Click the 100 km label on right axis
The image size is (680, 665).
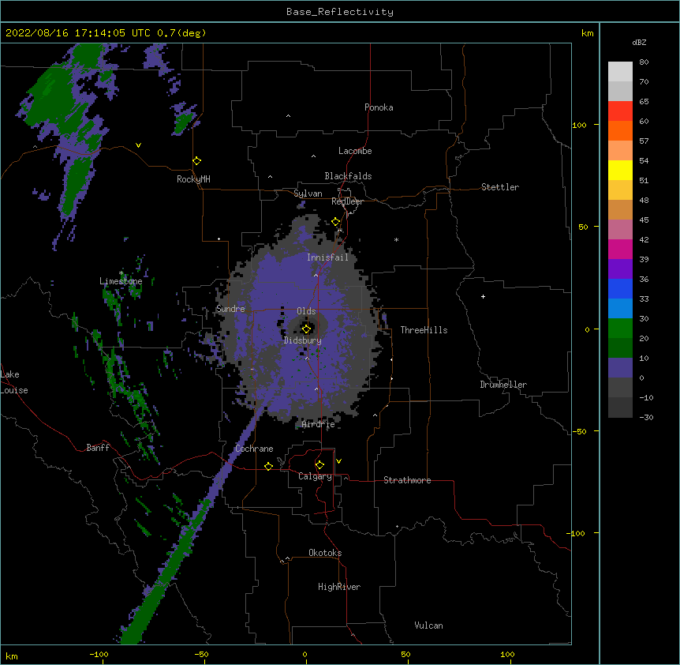[579, 125]
